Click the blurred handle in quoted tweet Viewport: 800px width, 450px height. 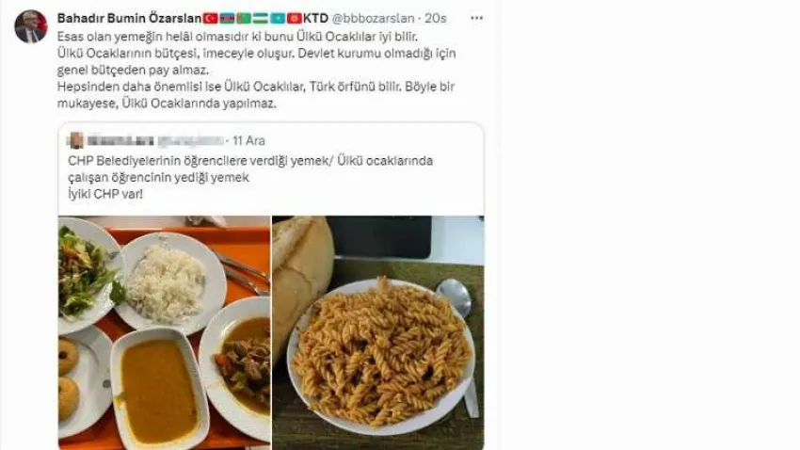pyautogui.click(x=190, y=141)
